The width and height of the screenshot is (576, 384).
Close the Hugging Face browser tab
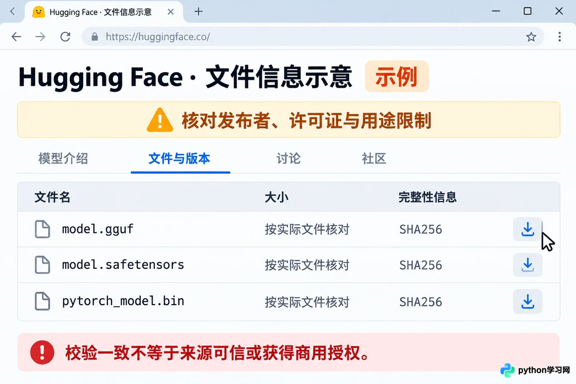171,12
